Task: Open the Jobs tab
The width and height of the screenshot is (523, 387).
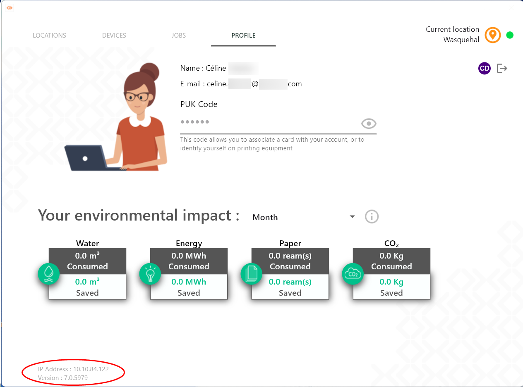Action: click(179, 36)
